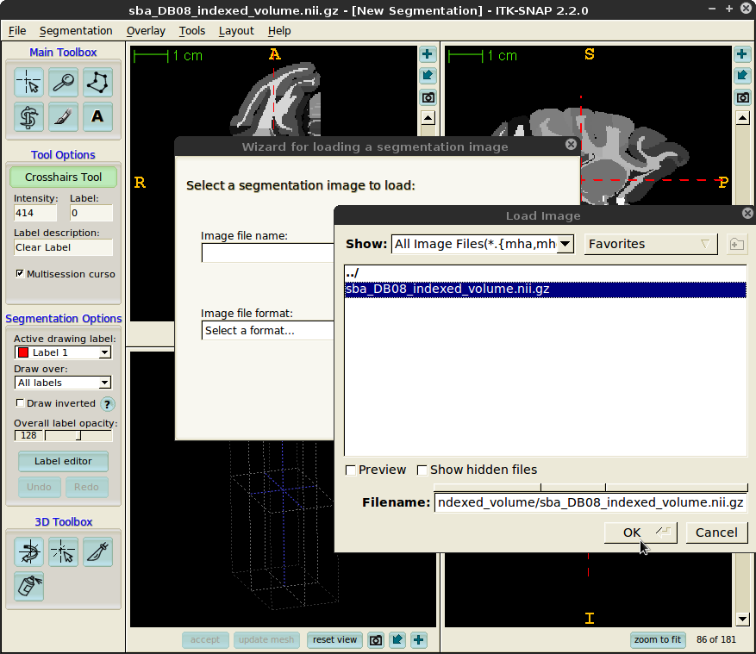Select the 3D Spray can tool
The height and width of the screenshot is (654, 756).
tap(29, 586)
